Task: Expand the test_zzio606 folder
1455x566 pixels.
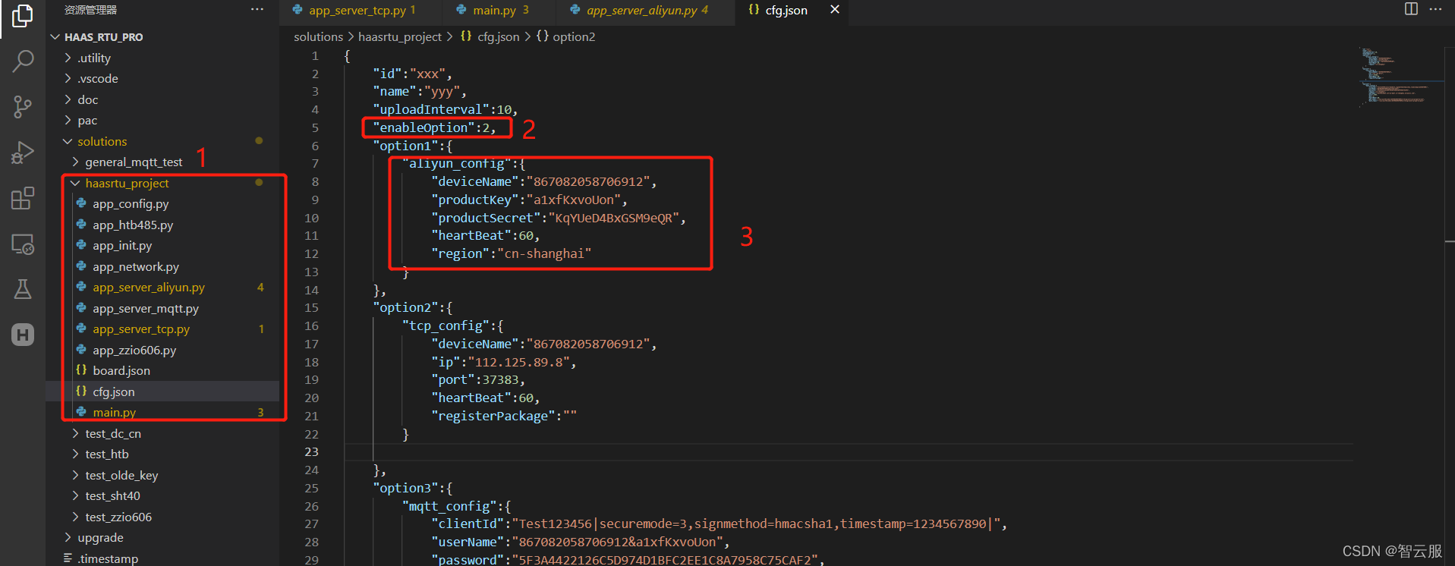Action: (118, 517)
